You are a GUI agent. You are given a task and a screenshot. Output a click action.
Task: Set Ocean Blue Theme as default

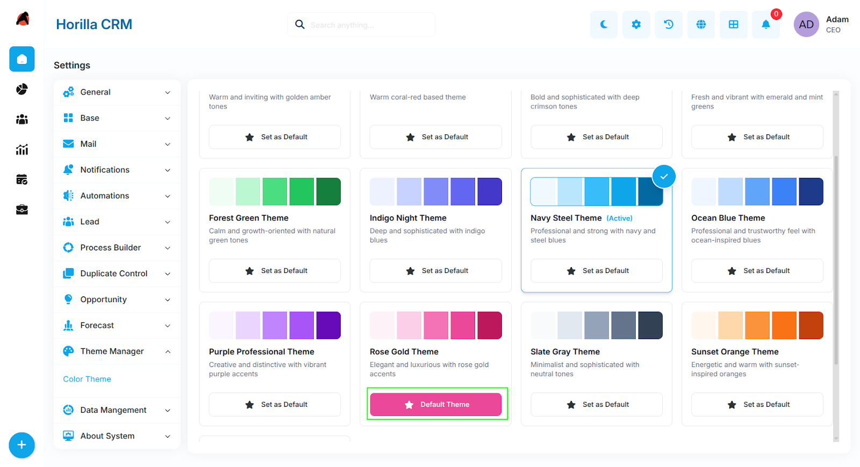757,271
